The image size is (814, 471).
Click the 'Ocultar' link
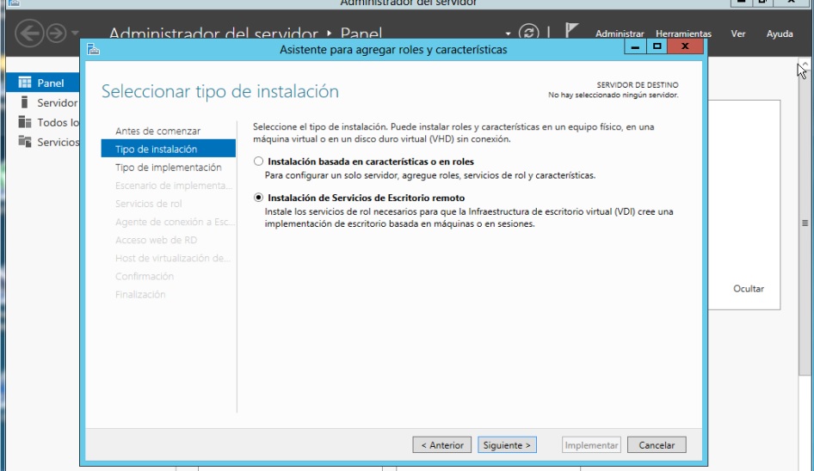748,289
